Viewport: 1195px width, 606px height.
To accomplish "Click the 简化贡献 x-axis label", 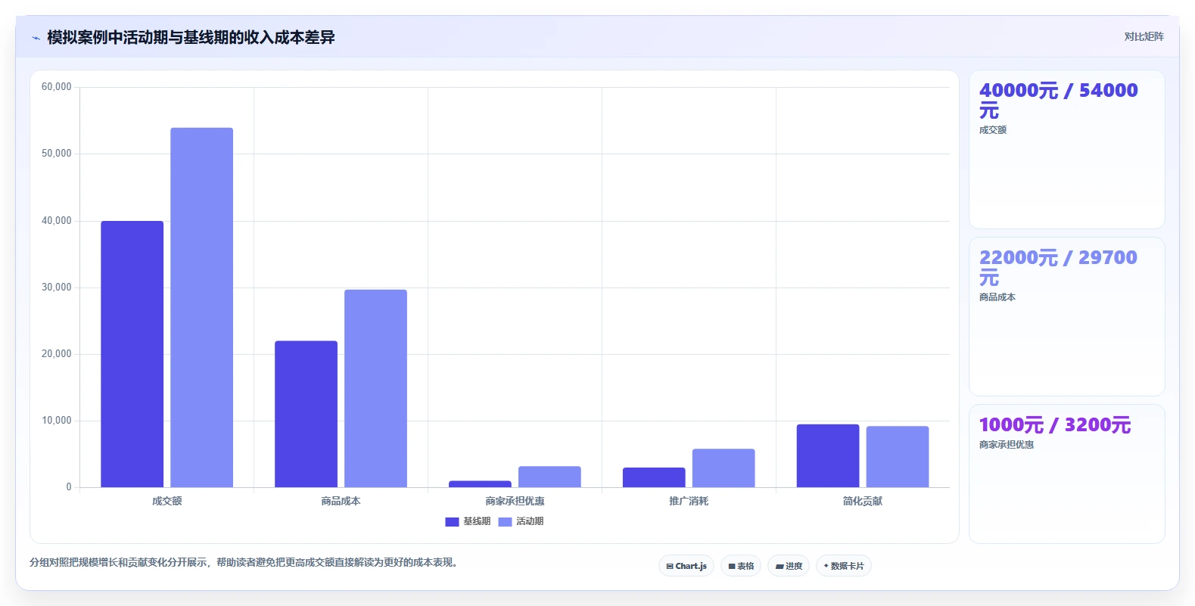I will [863, 501].
